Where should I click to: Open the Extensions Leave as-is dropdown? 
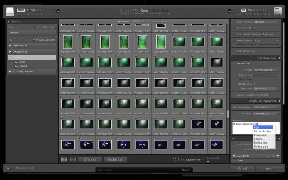[x=266, y=89]
